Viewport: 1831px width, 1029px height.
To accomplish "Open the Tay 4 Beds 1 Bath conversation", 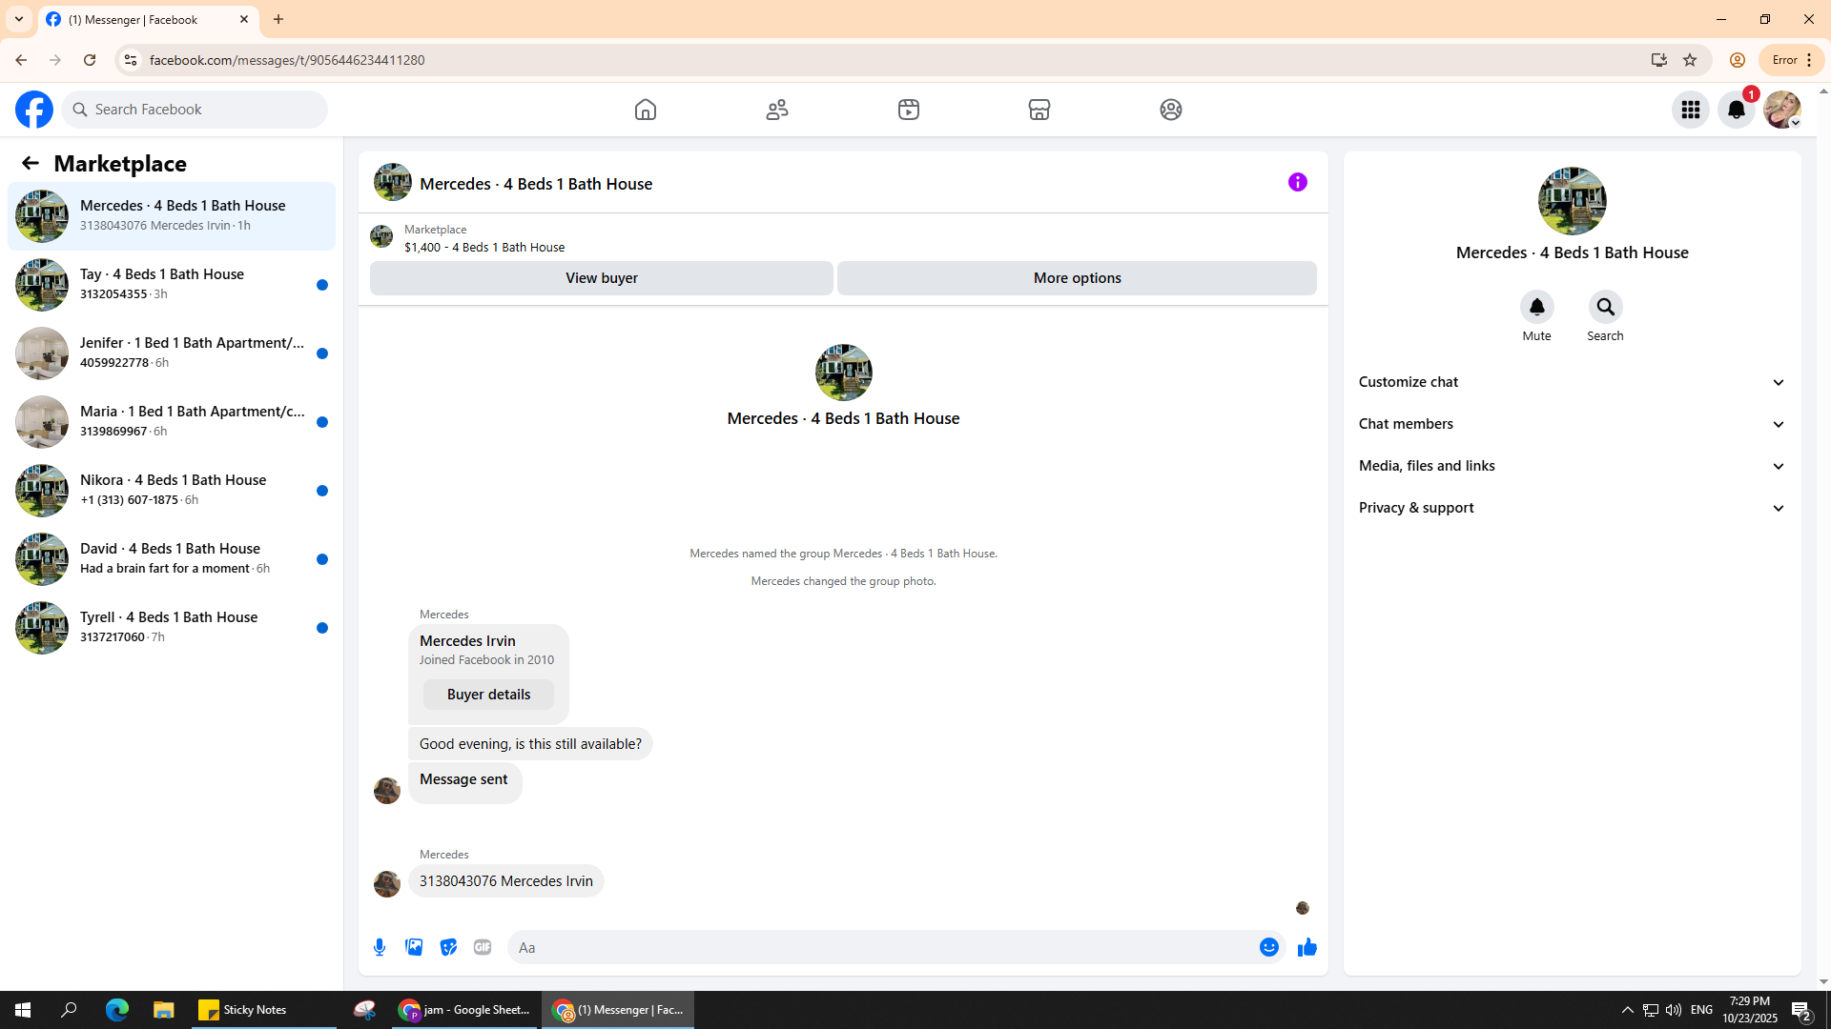I will pyautogui.click(x=172, y=284).
